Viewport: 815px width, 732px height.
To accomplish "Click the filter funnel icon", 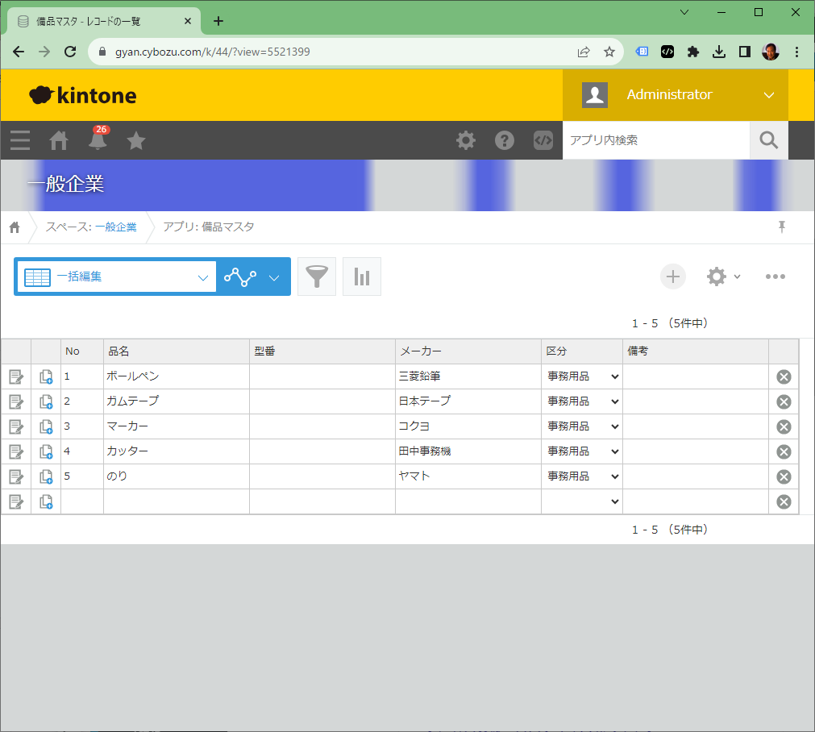I will (x=317, y=277).
